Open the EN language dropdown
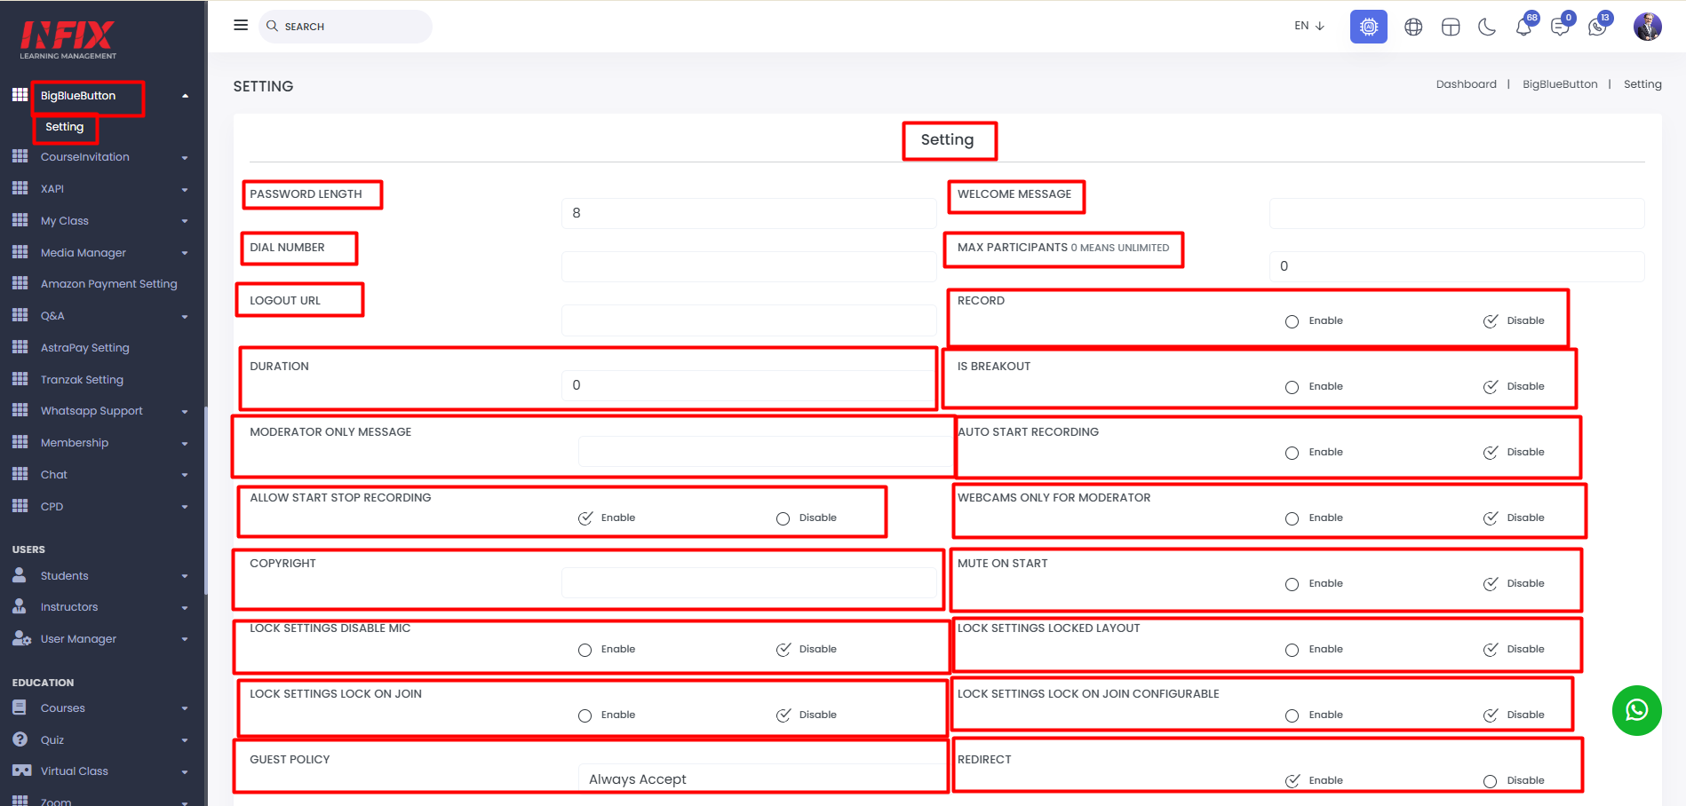The width and height of the screenshot is (1686, 806). [1309, 26]
